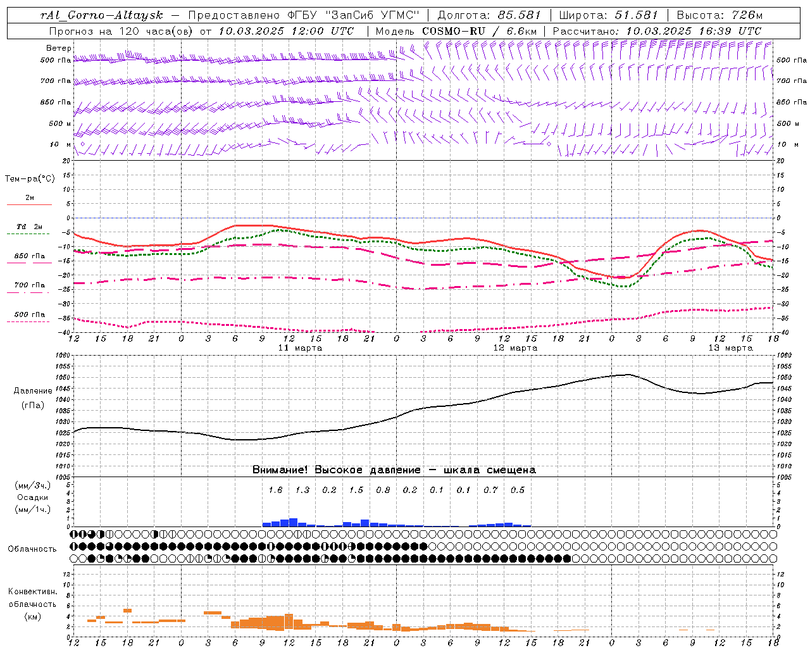810x648 pixels.
Task: Click the (км) unit label under convective cloudiness
Action: 32,616
